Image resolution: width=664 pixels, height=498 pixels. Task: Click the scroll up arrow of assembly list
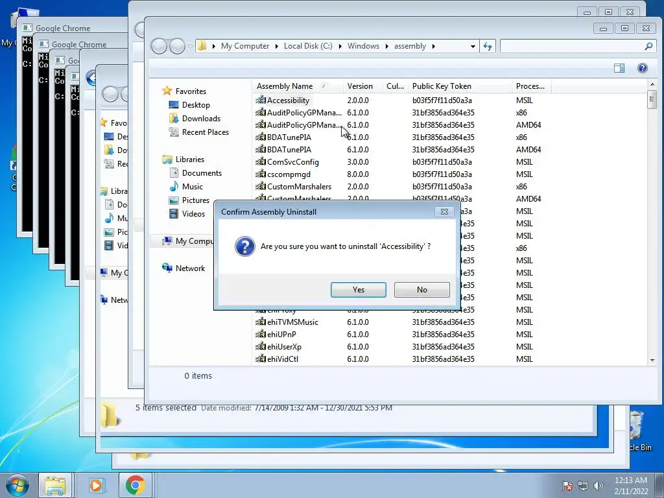tap(652, 85)
